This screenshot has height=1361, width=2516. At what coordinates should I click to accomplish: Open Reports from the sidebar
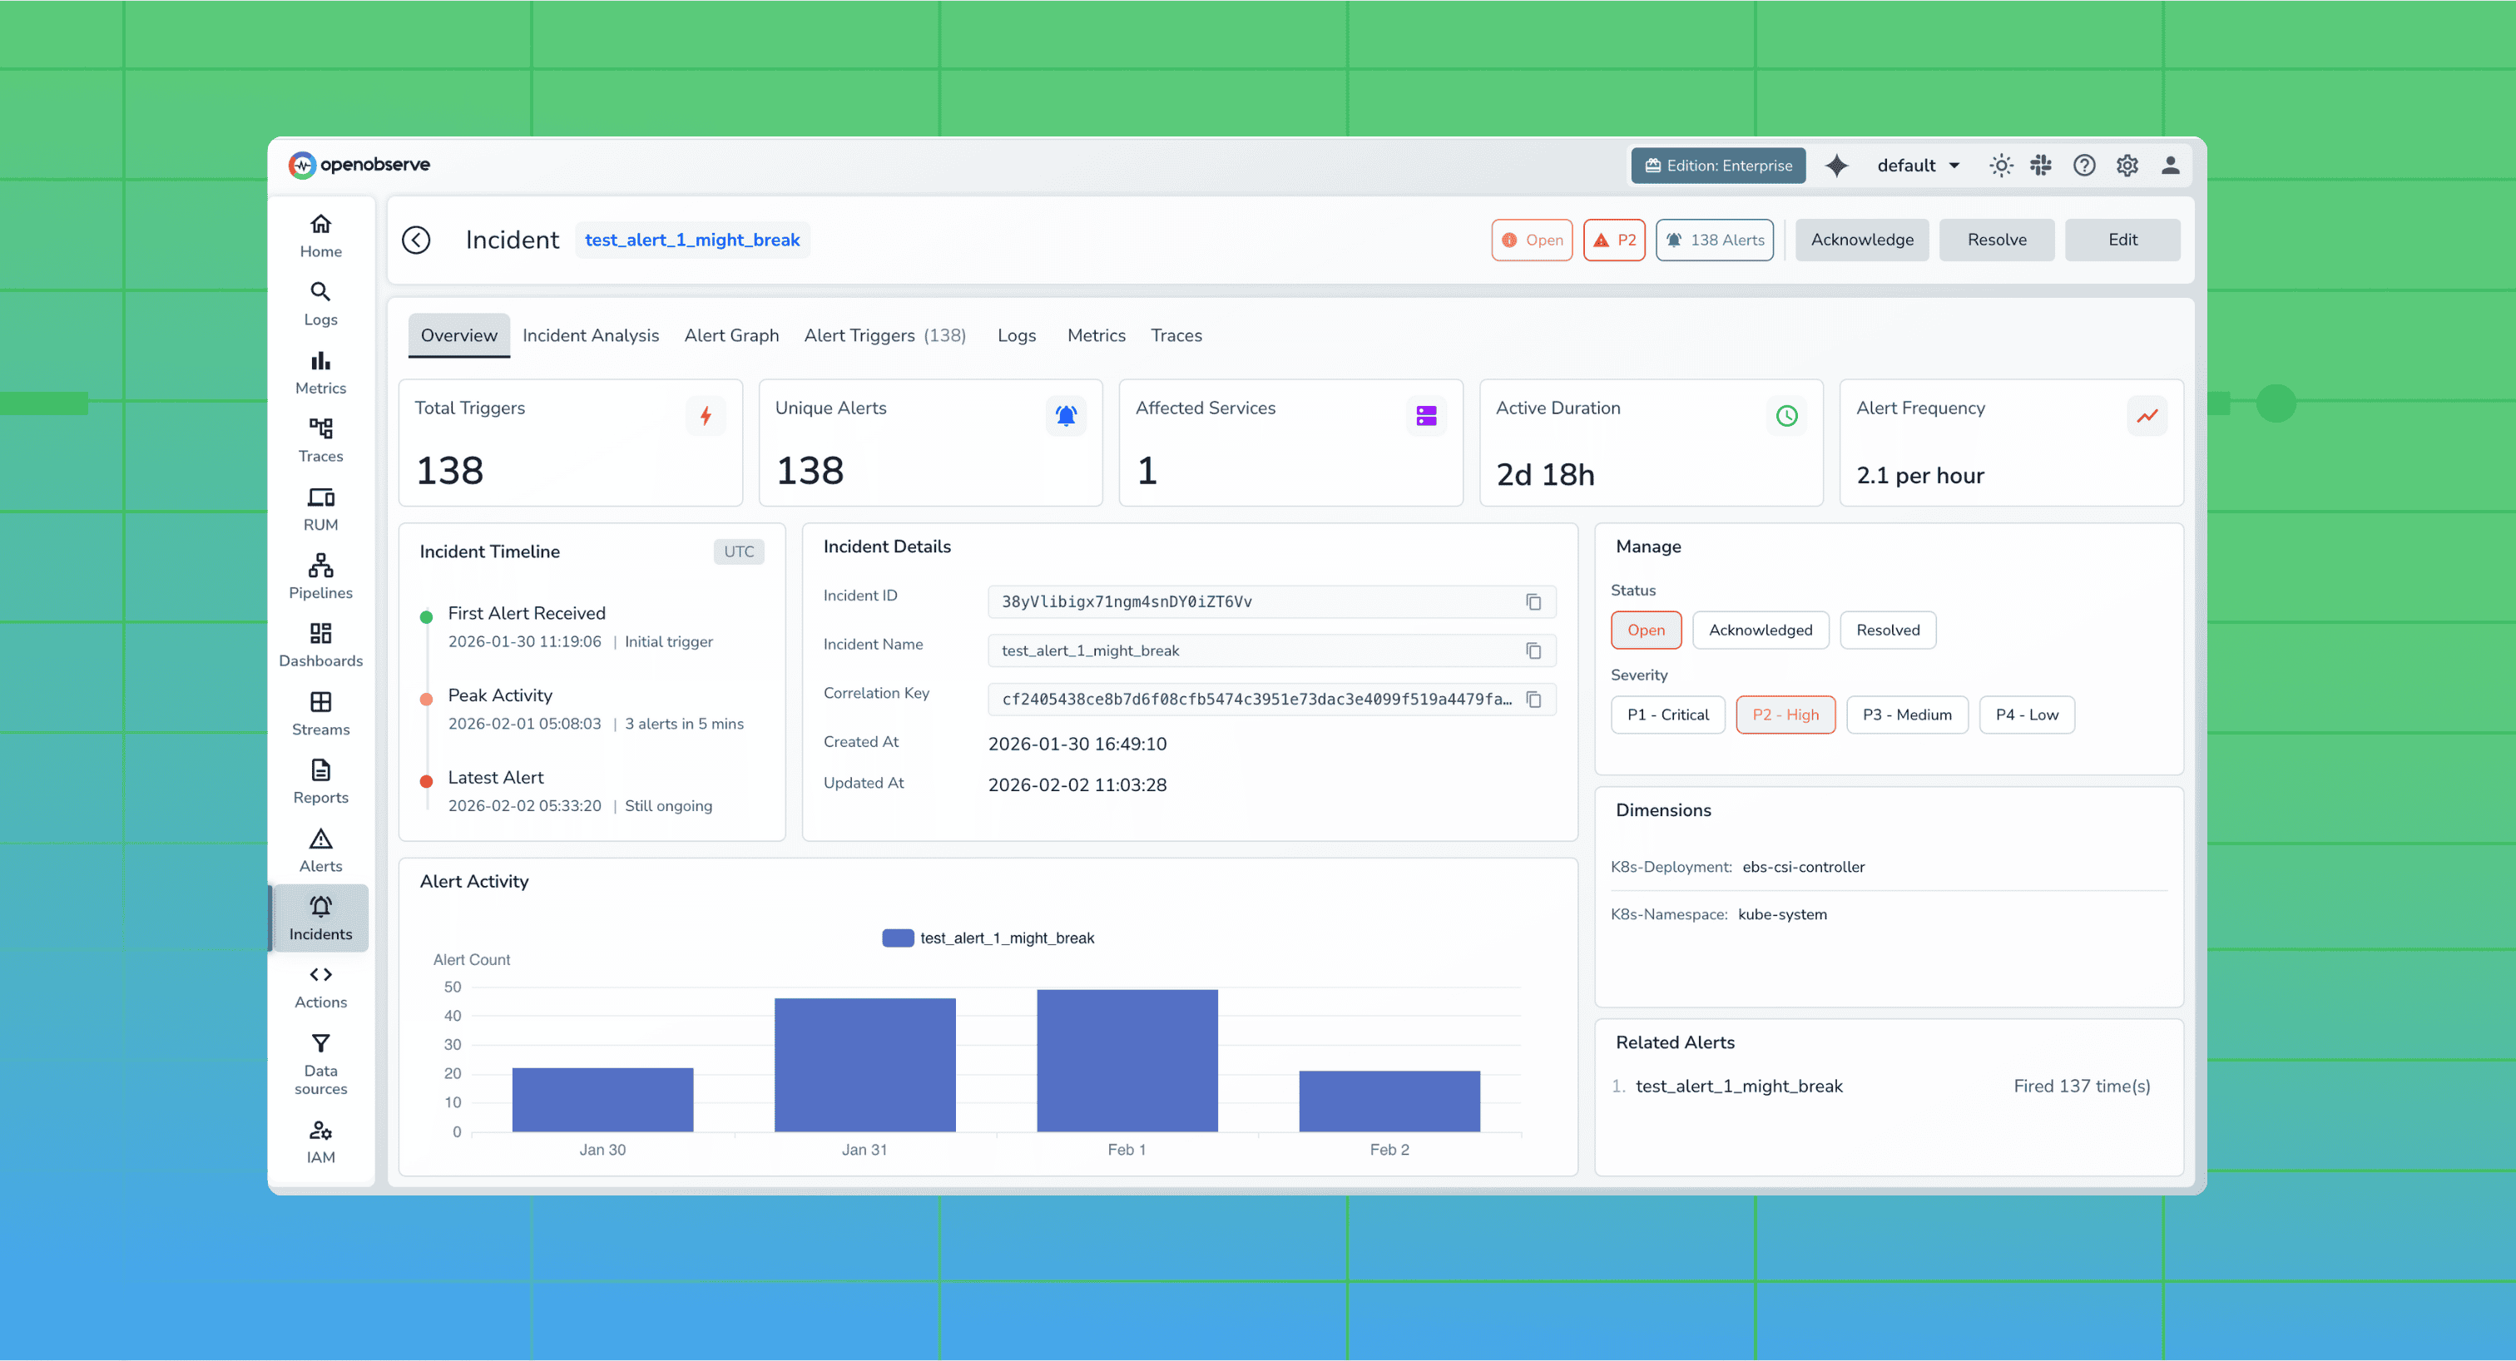coord(319,781)
